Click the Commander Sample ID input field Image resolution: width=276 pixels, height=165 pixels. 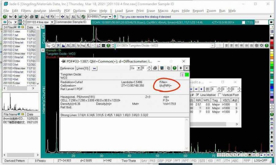point(73,22)
